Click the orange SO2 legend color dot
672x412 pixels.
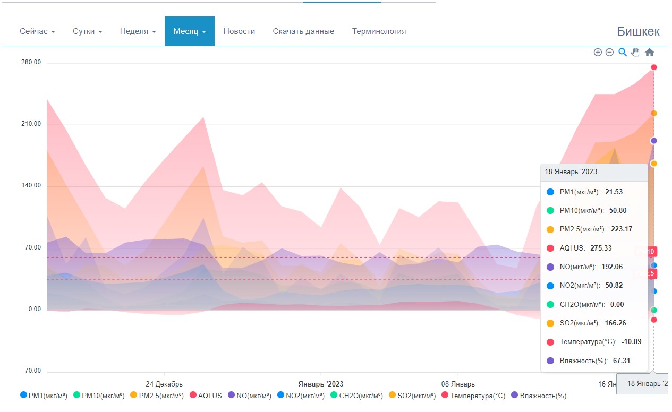[393, 395]
